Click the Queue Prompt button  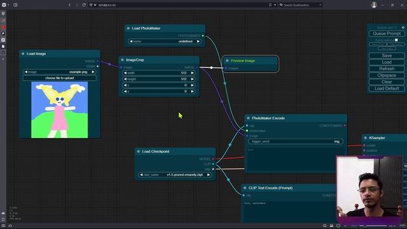tap(387, 34)
